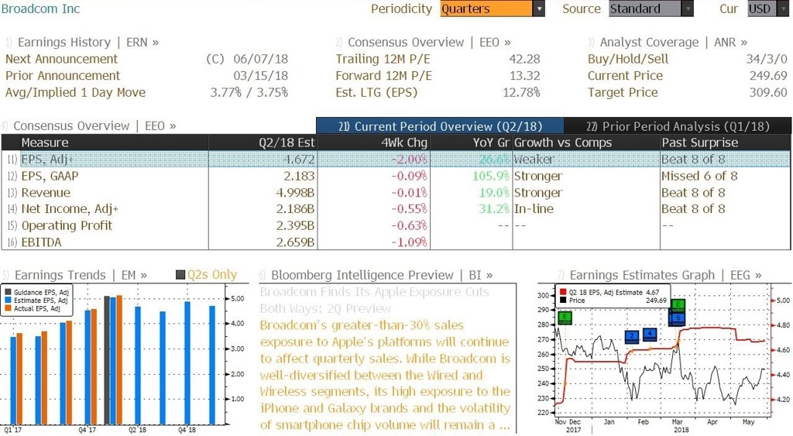Click Current Price value 249.69 at top
This screenshot has width=793, height=436.
click(x=768, y=75)
